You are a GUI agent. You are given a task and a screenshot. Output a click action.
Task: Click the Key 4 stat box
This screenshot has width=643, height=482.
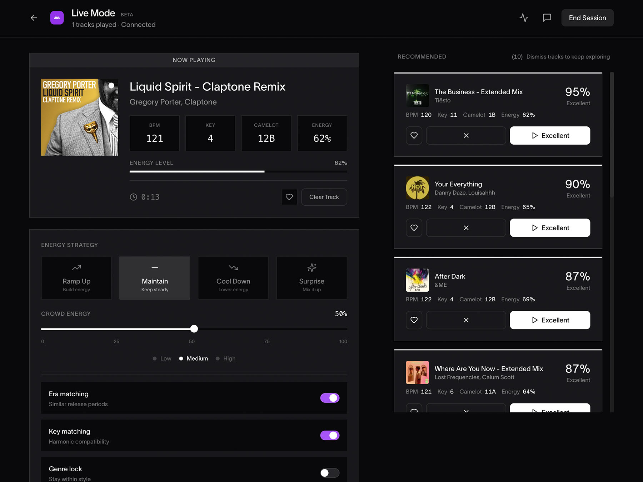(x=210, y=133)
